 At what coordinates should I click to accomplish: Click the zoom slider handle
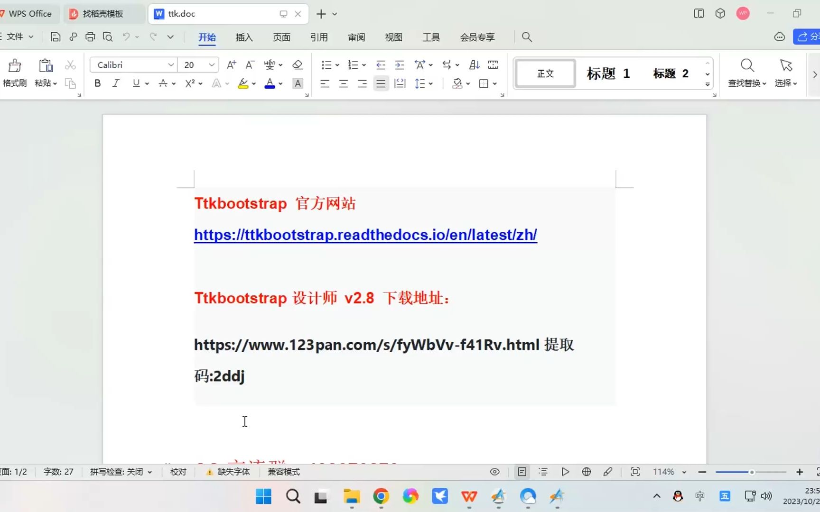[752, 472]
